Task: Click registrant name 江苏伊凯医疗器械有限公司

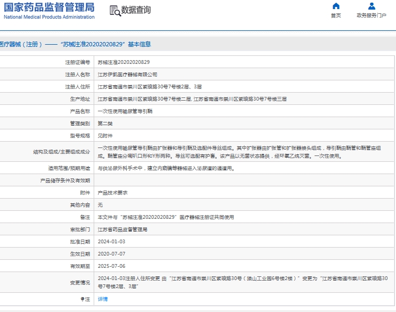Action: tap(128, 75)
